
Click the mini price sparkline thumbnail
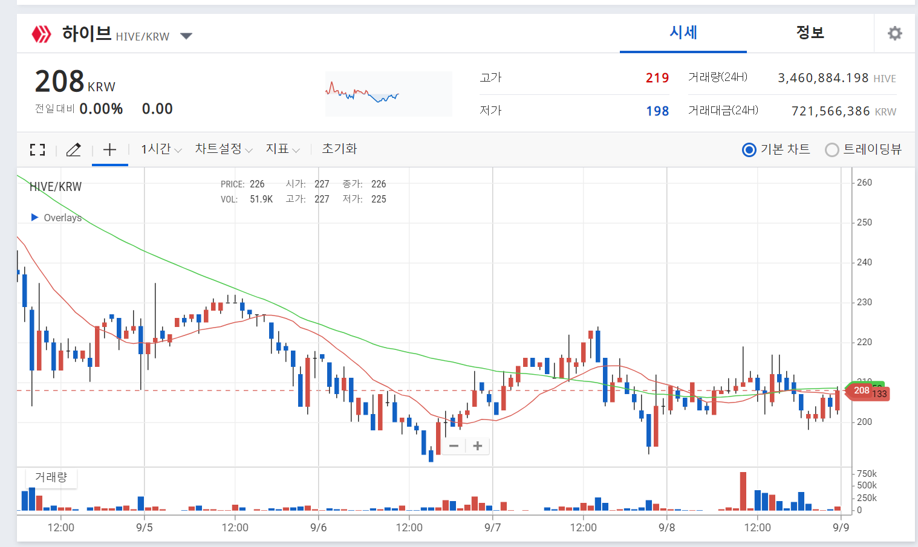coord(388,94)
